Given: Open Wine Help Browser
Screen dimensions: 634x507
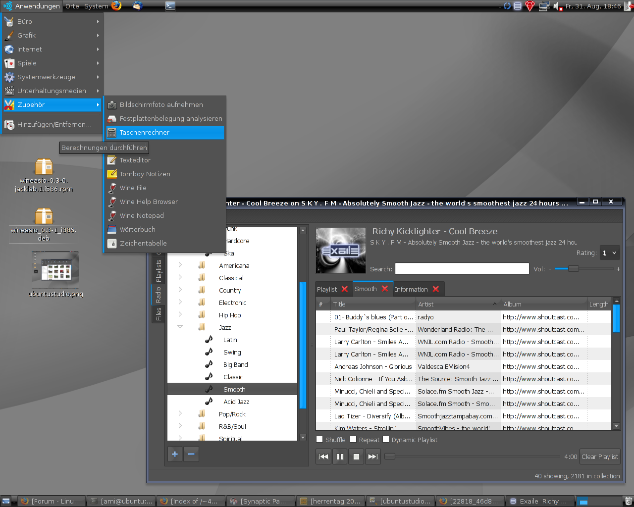Looking at the screenshot, I should click(164, 202).
